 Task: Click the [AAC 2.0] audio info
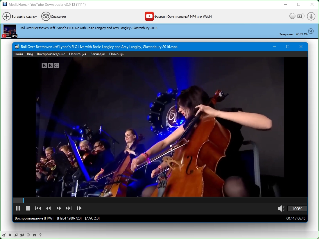pos(92,218)
